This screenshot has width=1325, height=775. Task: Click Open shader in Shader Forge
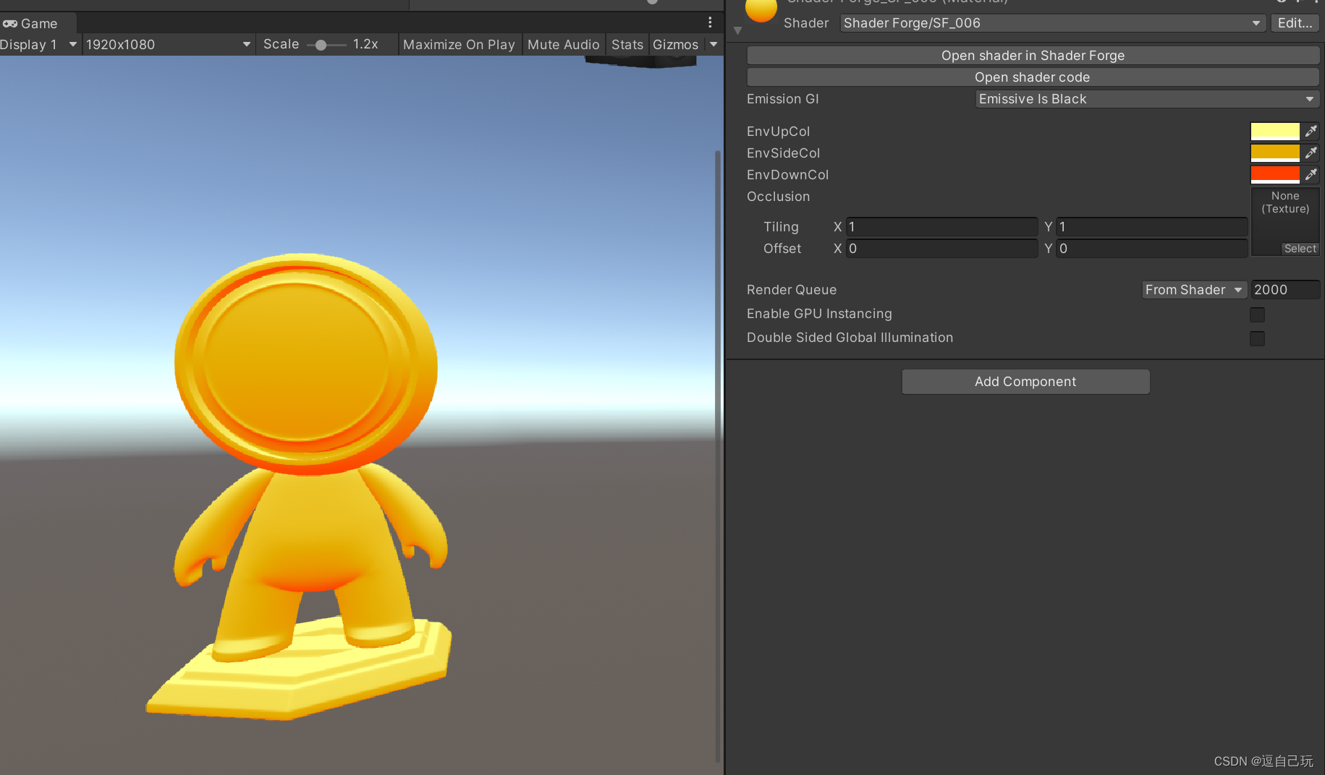coord(1033,55)
